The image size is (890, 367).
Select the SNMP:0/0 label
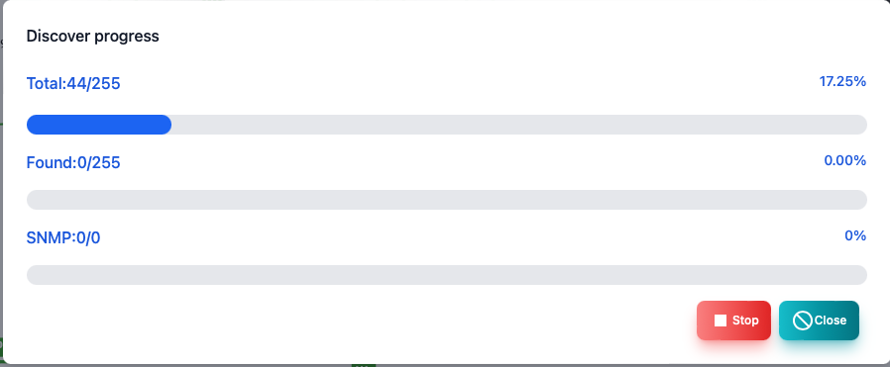(63, 237)
